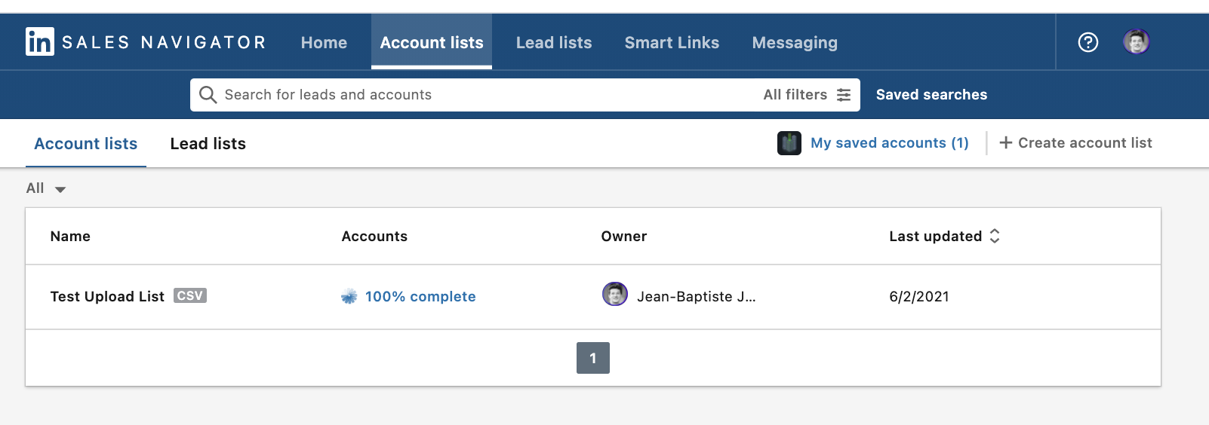Click the Owner column header
This screenshot has width=1209, height=425.
coord(624,236)
